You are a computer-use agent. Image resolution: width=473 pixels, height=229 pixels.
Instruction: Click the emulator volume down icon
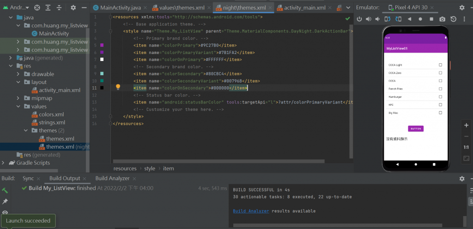pyautogui.click(x=377, y=19)
